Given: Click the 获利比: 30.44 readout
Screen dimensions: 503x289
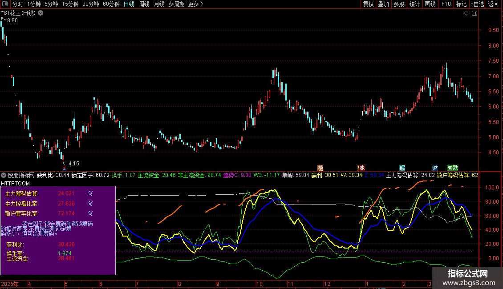Looking at the screenshot, I should point(53,175).
